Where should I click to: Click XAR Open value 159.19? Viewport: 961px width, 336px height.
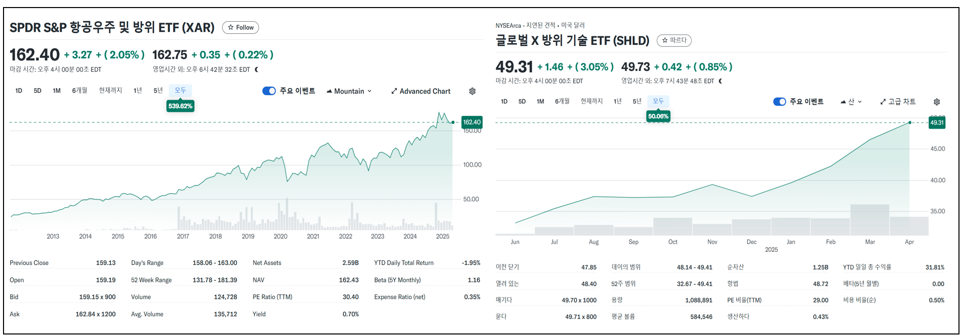click(x=106, y=280)
